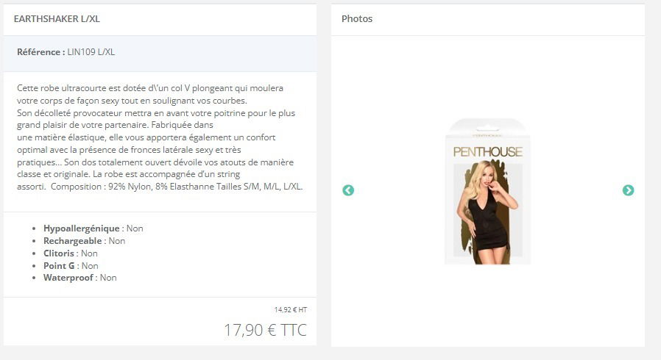Click the Rechargeable attribute line

[85, 241]
